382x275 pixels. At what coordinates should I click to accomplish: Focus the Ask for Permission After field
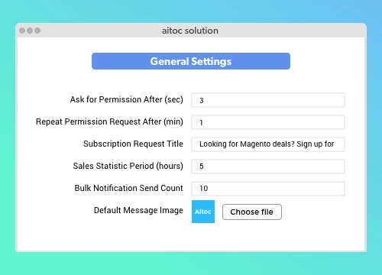point(268,100)
